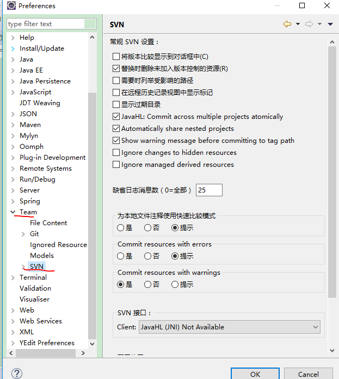Select 否 for 快速比较模式 option
Image resolution: width=339 pixels, height=379 pixels.
[x=147, y=228]
